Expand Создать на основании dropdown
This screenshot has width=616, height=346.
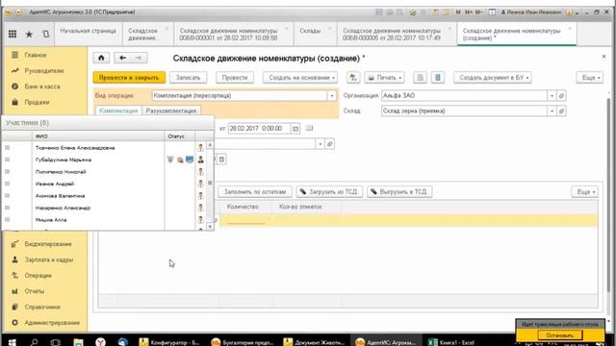(x=300, y=78)
